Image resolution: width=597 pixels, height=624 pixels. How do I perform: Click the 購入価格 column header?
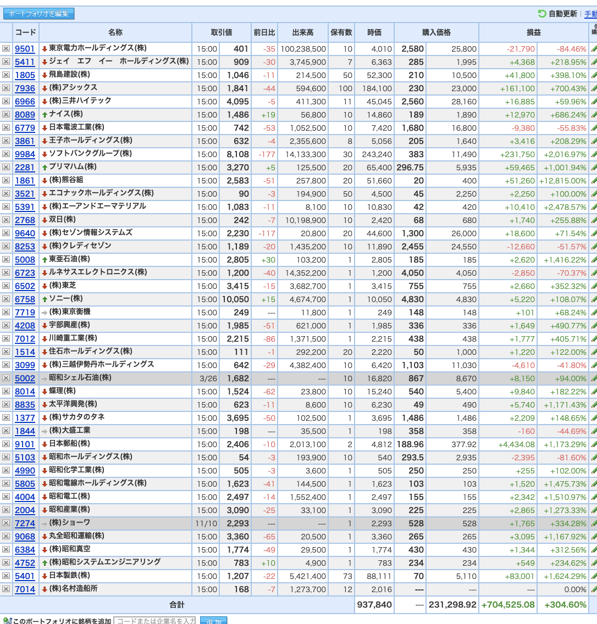coord(436,32)
